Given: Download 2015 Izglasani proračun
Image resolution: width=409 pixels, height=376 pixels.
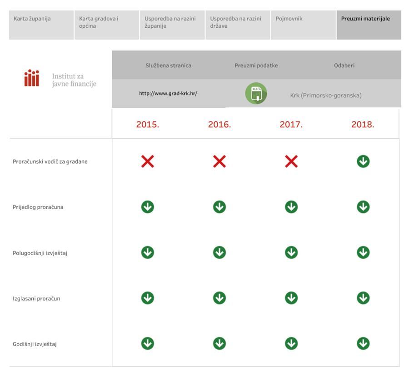Looking at the screenshot, I should tap(147, 298).
